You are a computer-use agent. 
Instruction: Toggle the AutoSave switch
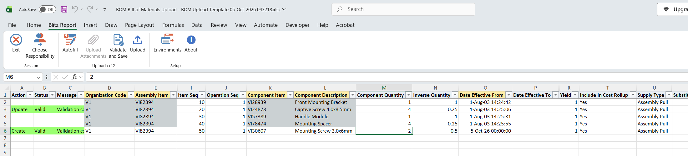pyautogui.click(x=47, y=9)
